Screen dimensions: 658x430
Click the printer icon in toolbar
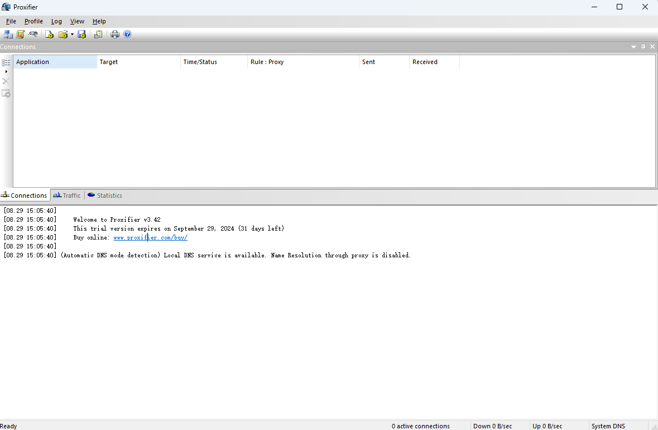pyautogui.click(x=114, y=35)
